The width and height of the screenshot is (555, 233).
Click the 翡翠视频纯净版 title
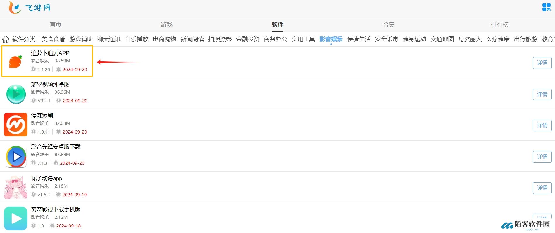[x=50, y=84]
